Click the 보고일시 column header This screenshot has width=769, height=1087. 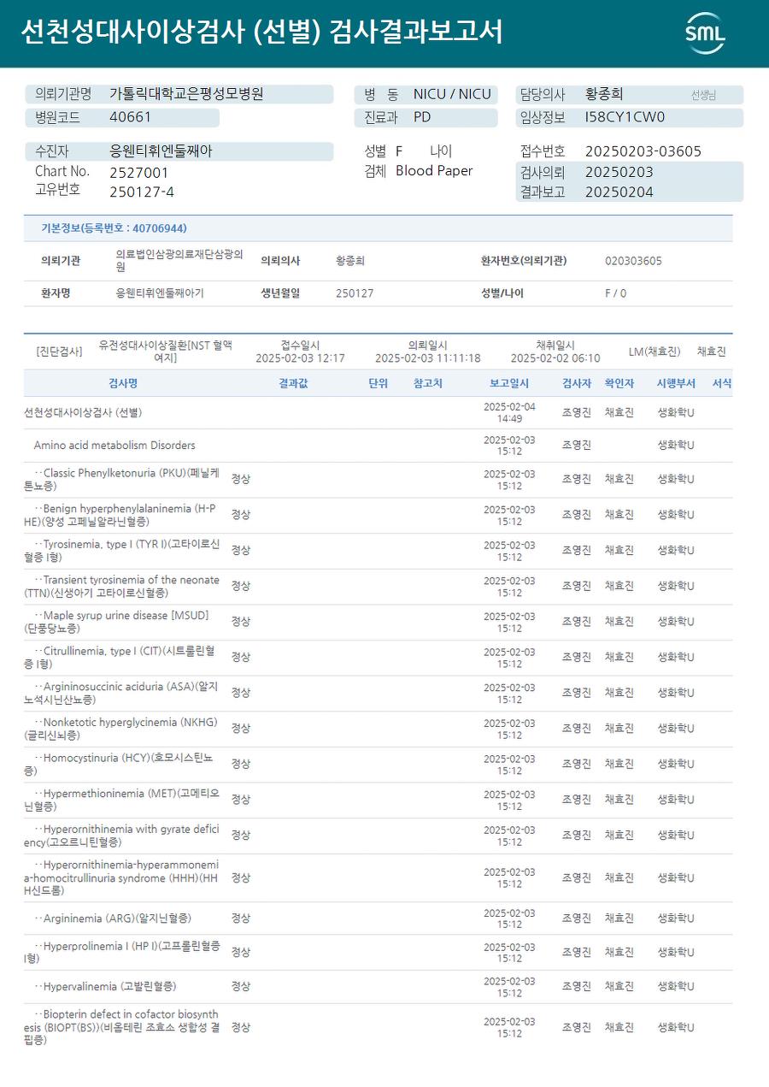click(x=509, y=384)
